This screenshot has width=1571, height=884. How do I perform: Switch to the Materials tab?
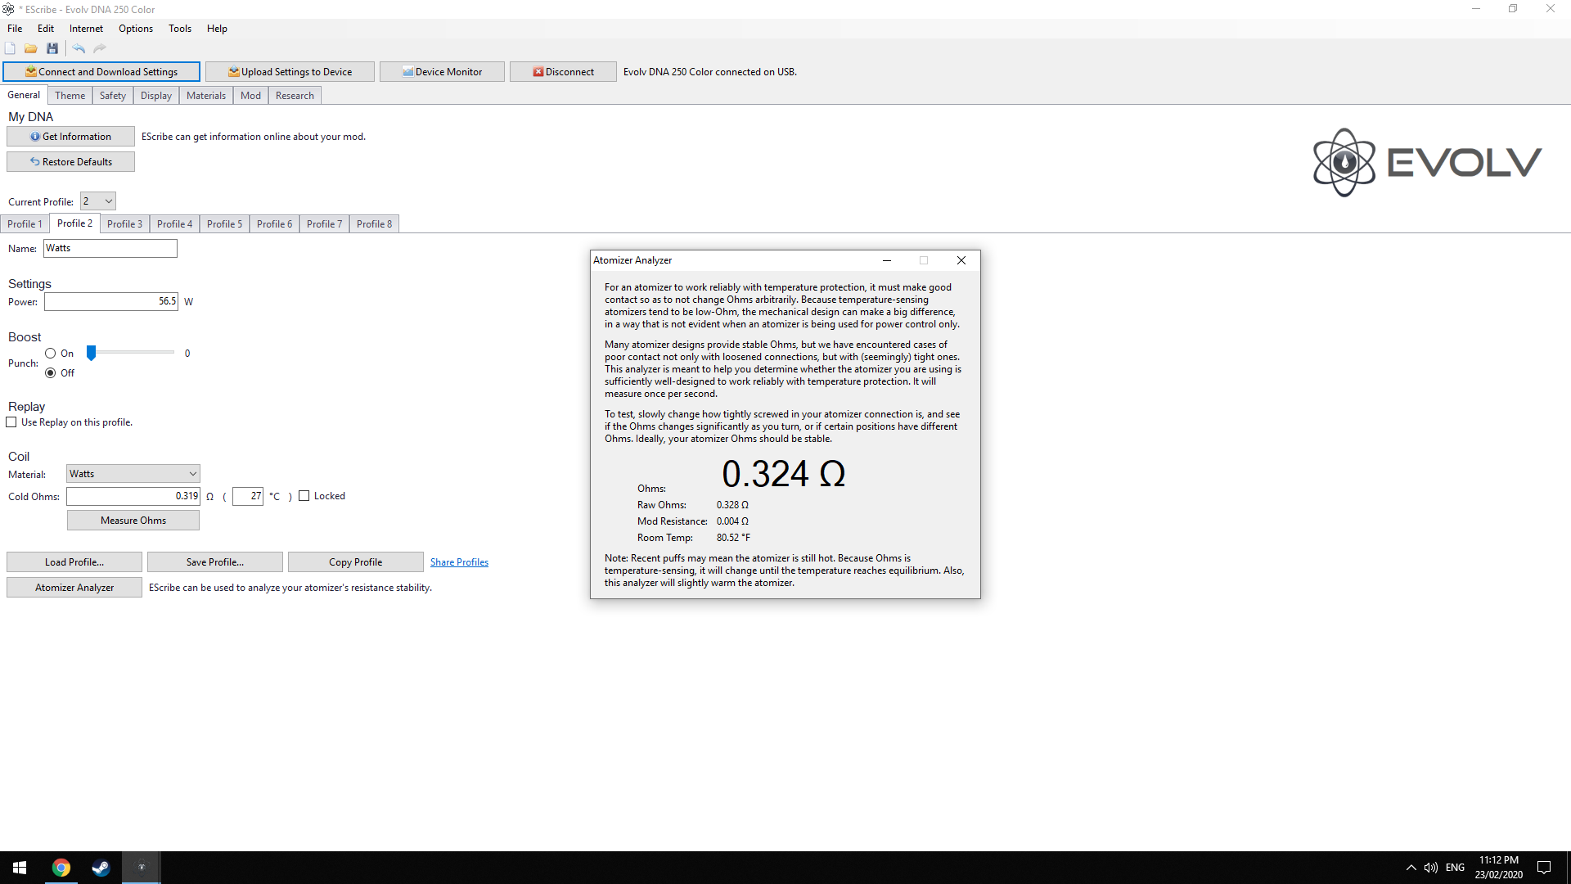pyautogui.click(x=205, y=96)
